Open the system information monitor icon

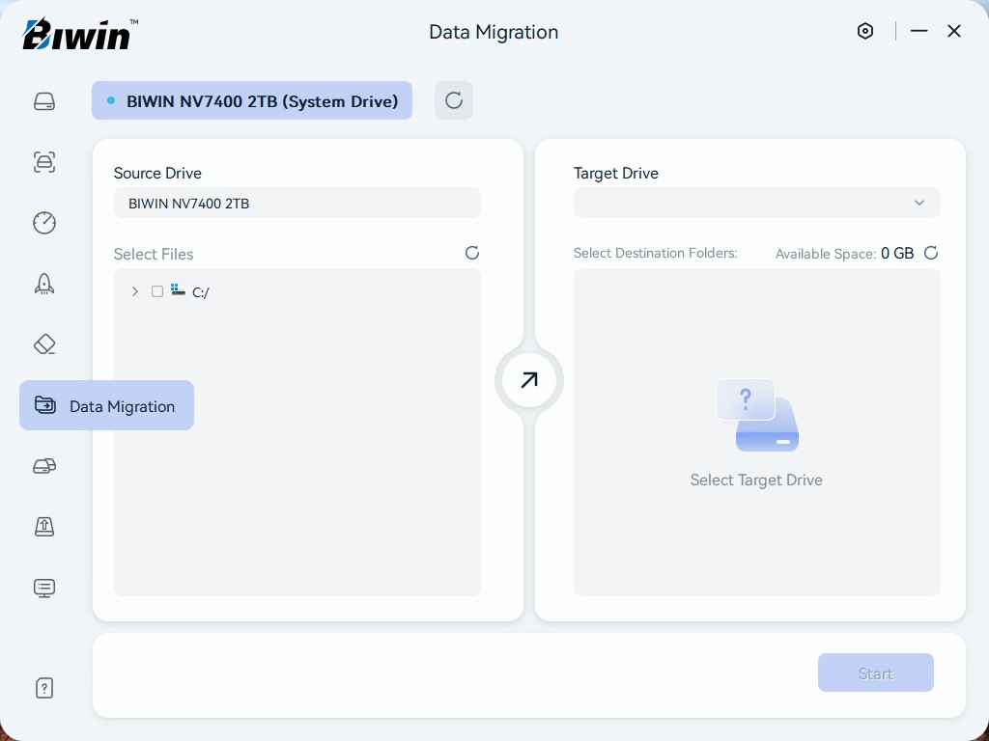tap(44, 588)
